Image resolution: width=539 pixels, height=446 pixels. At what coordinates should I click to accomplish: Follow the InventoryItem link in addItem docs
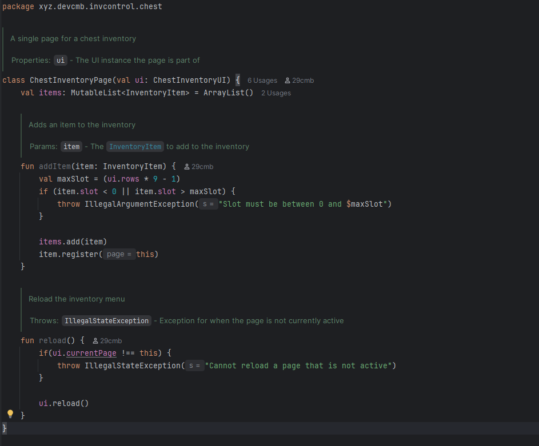(135, 147)
